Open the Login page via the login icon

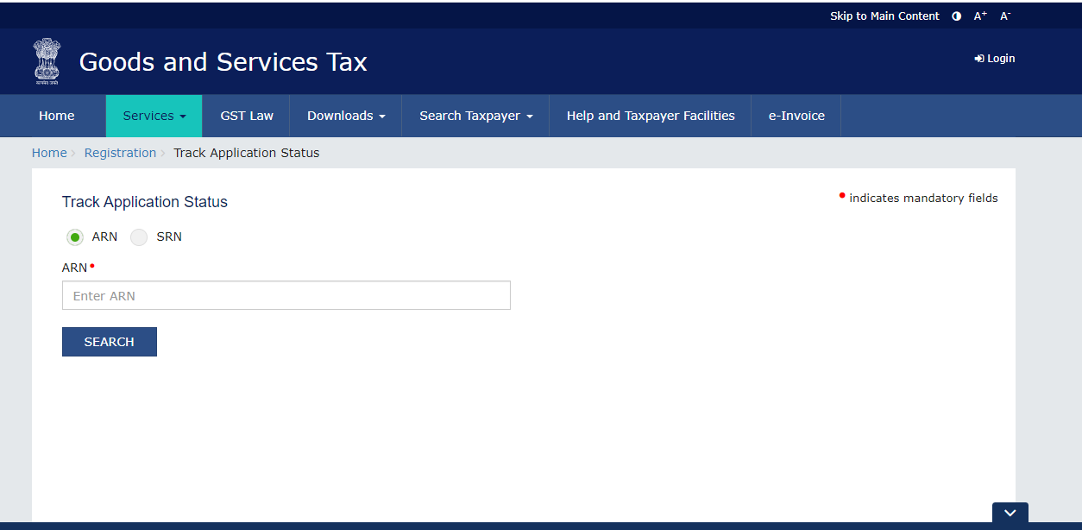click(993, 58)
